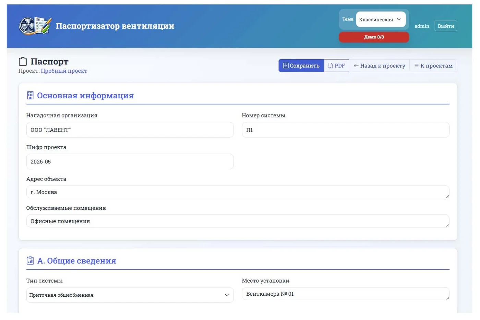Click the Обслуживаемые помещения text area

[238, 221]
